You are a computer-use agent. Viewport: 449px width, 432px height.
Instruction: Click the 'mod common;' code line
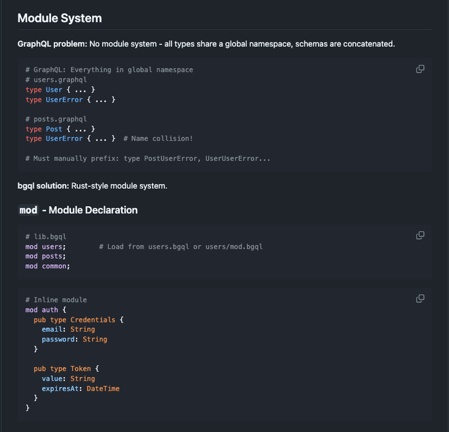(x=47, y=266)
